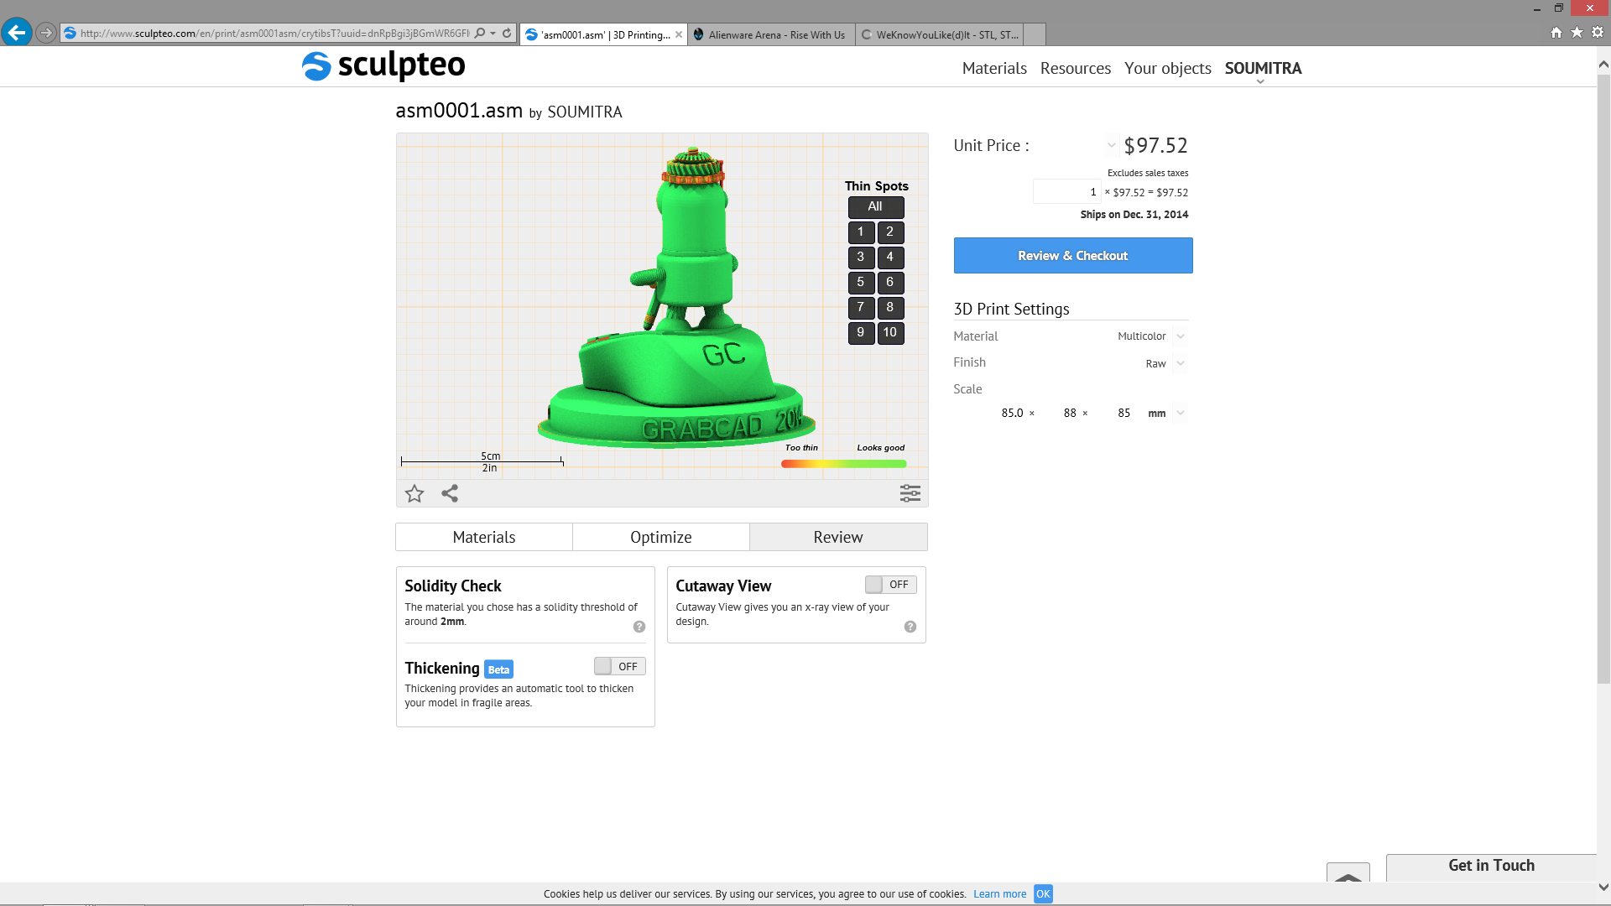Click the scroll-to-top arrow icon

point(1348,872)
